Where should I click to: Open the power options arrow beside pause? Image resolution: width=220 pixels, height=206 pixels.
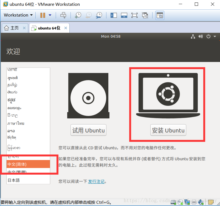50,15
